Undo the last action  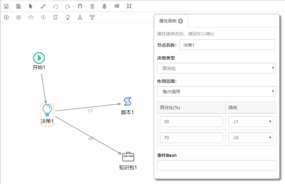(55, 6)
